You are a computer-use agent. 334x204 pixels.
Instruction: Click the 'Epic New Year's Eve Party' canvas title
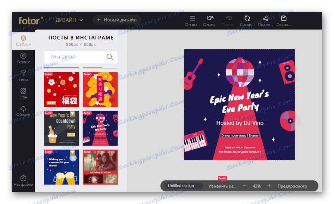(x=239, y=102)
